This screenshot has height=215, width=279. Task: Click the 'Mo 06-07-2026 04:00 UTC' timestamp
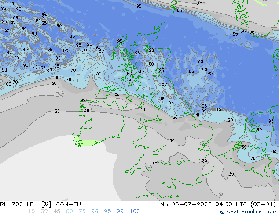(x=204, y=204)
